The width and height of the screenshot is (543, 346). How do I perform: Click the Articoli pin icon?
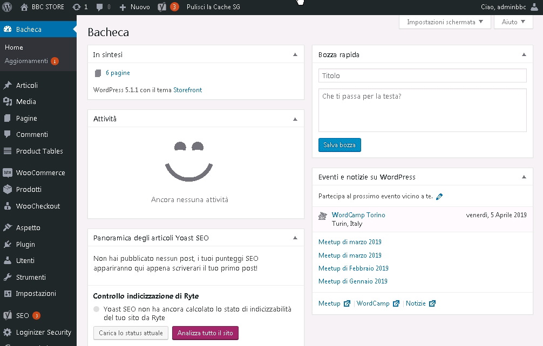tap(8, 85)
